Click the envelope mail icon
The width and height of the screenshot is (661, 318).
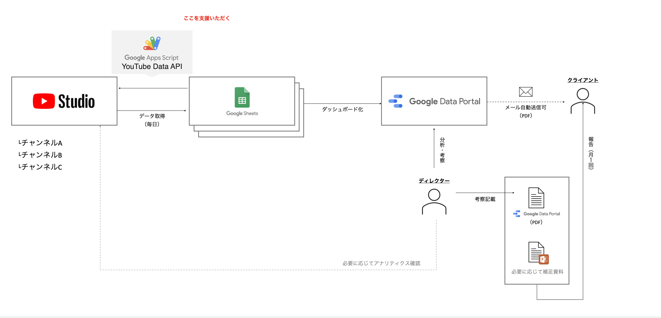point(526,92)
